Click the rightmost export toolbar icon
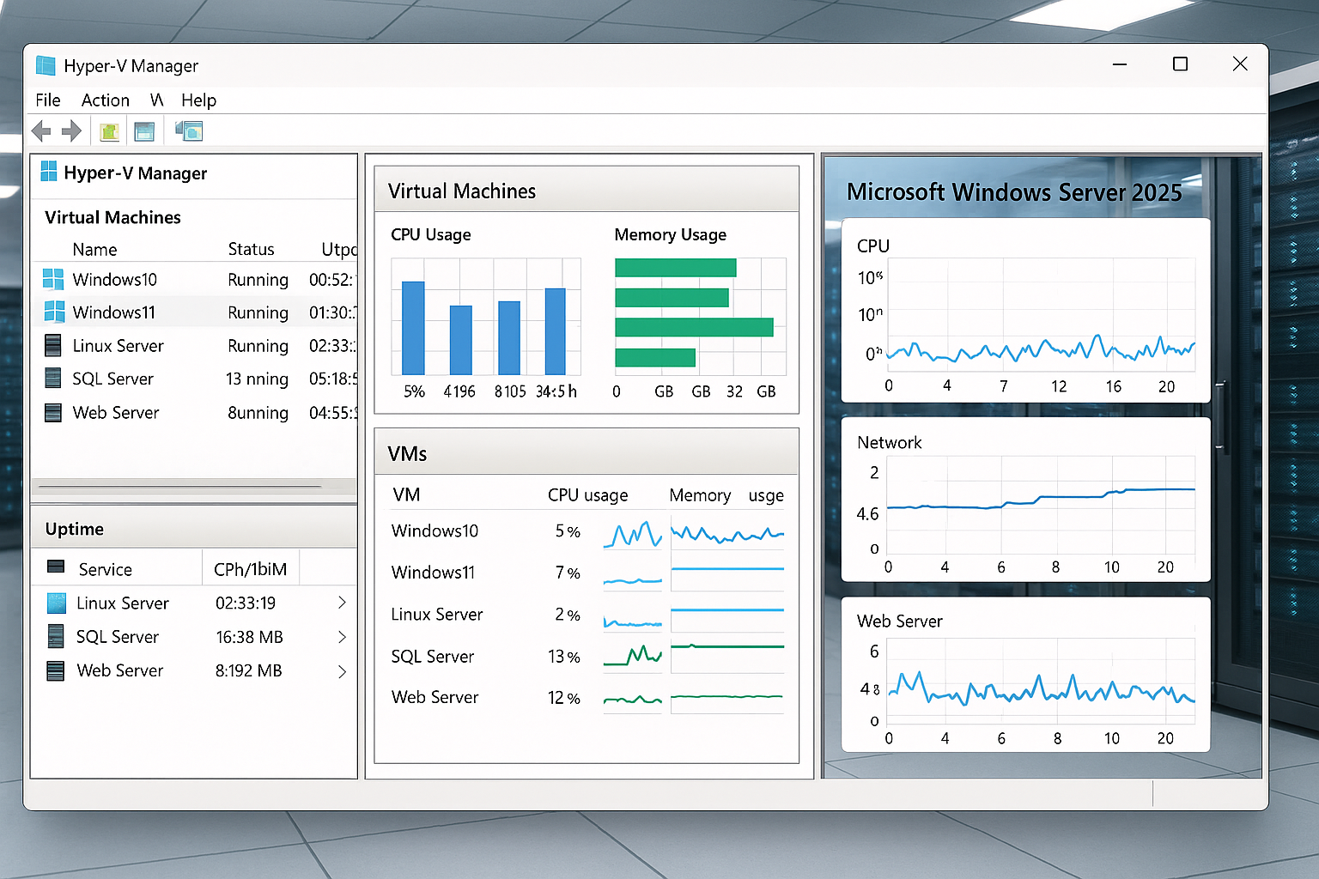1319x879 pixels. click(187, 130)
